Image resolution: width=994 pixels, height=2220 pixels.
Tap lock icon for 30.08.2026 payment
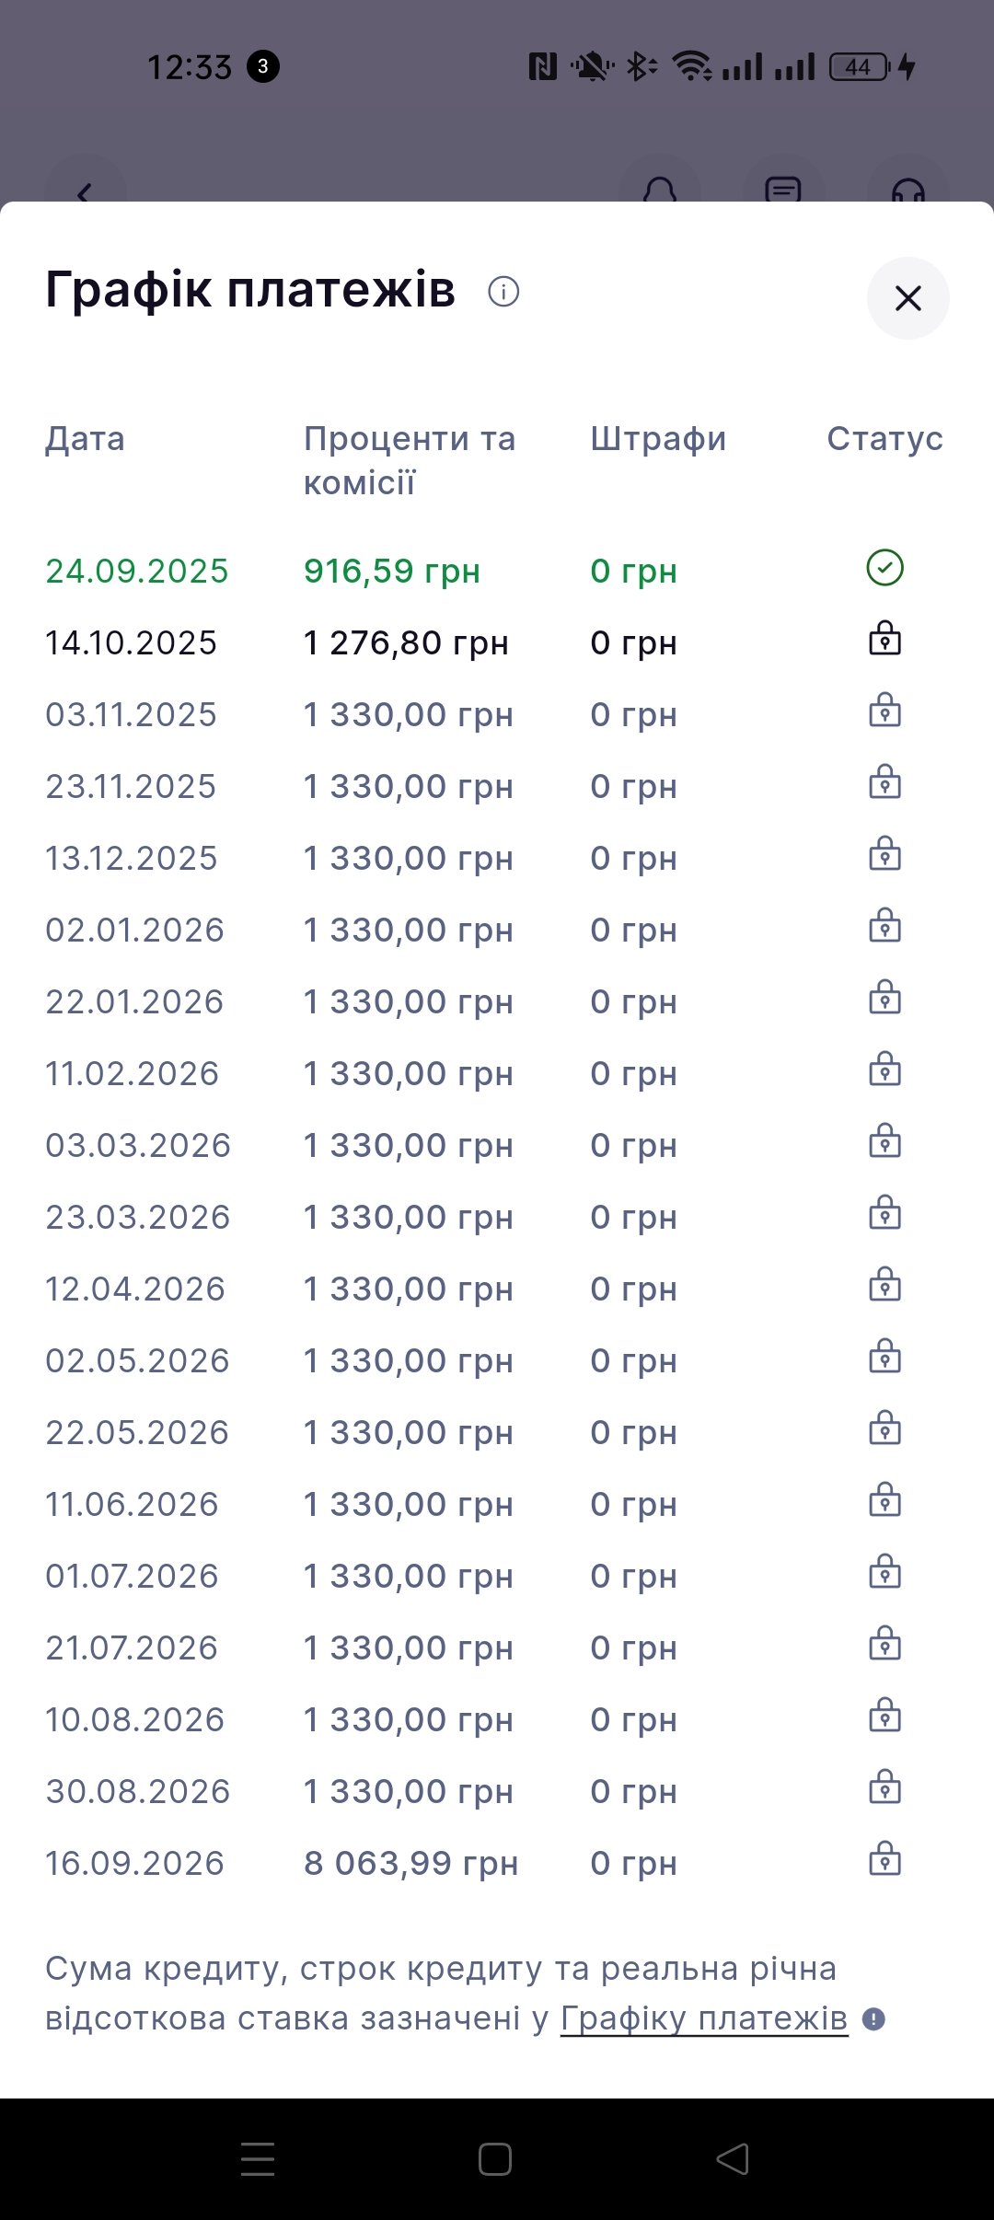pyautogui.click(x=884, y=1788)
